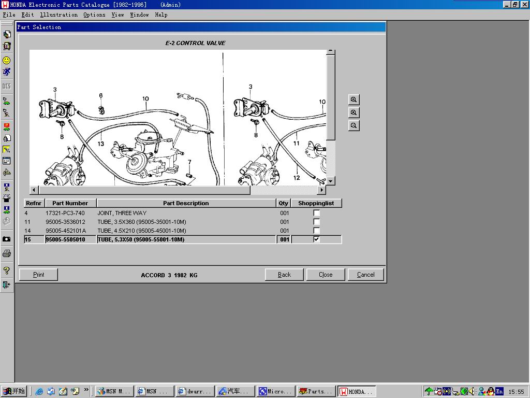Click the 开始 Start button
The height and width of the screenshot is (398, 530).
pyautogui.click(x=14, y=391)
